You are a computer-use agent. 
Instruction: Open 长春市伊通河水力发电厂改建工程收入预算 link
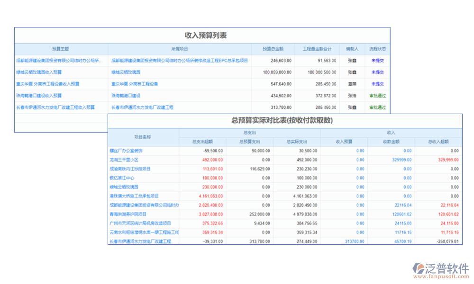click(x=55, y=107)
